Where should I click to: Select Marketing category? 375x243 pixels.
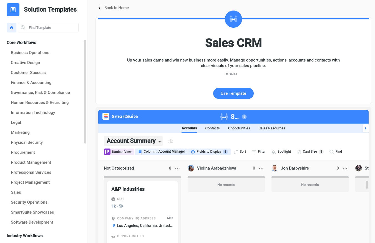point(20,132)
